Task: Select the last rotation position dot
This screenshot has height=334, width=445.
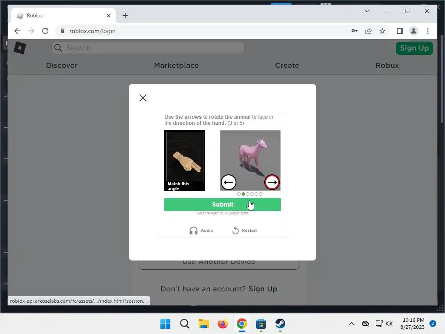Action: (x=261, y=194)
